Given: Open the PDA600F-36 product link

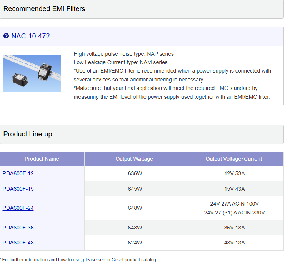Looking at the screenshot, I should 18,228.
